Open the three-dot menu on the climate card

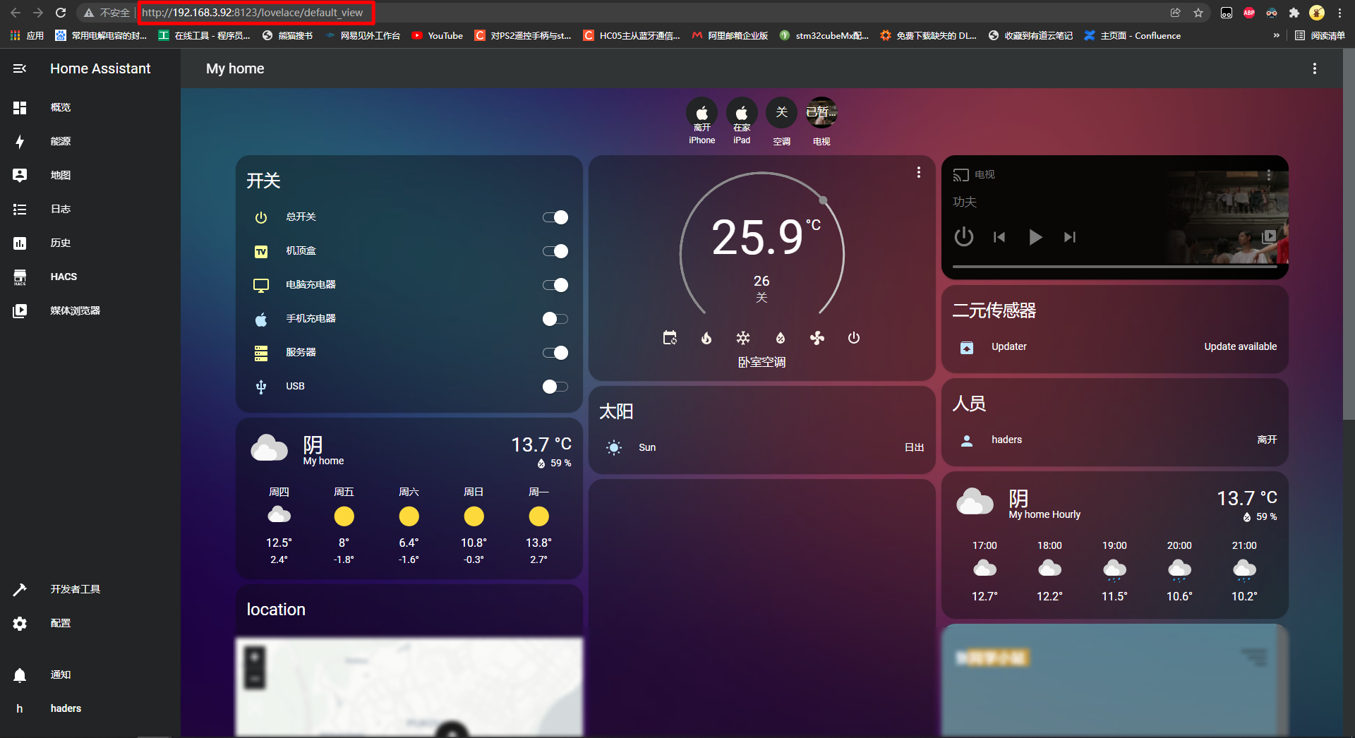tap(918, 171)
